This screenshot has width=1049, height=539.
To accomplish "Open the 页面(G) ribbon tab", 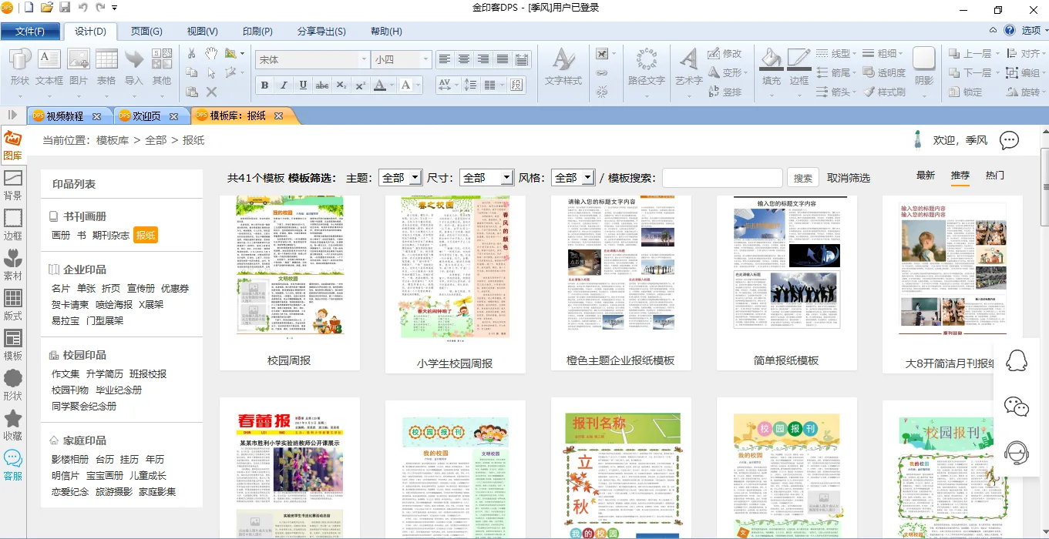I will 146,32.
